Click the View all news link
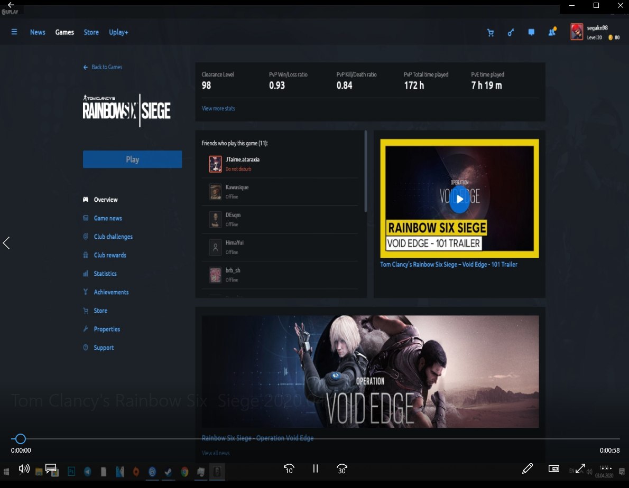The image size is (629, 488). click(216, 453)
